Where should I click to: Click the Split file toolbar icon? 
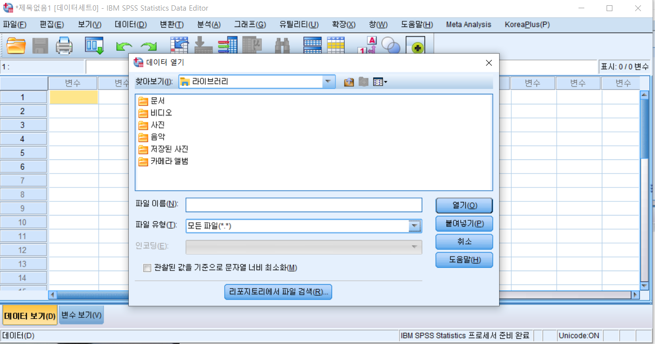click(312, 45)
